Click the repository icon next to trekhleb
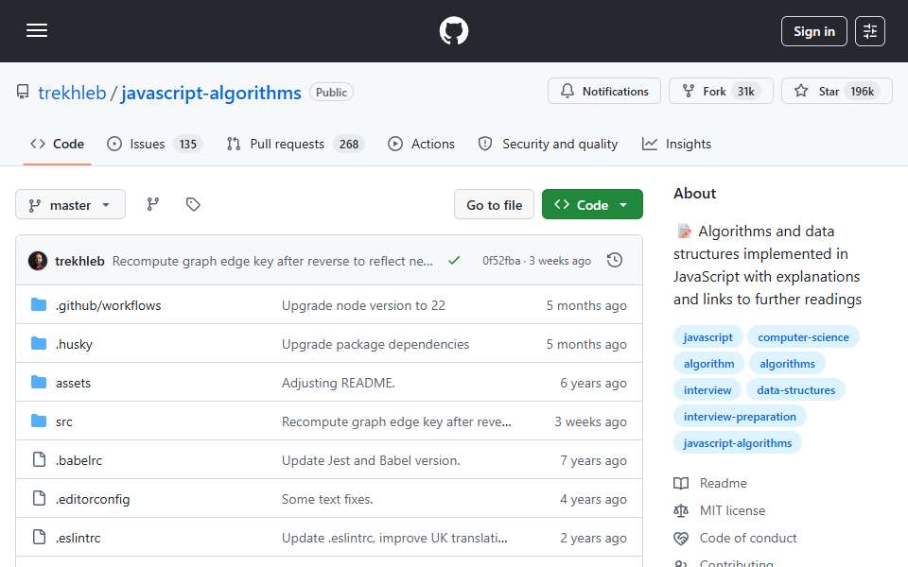908x567 pixels. point(23,92)
